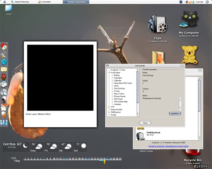The height and width of the screenshot is (169, 212).
Task: Click the yellow day marker on calendar bar
Action: click(x=104, y=162)
